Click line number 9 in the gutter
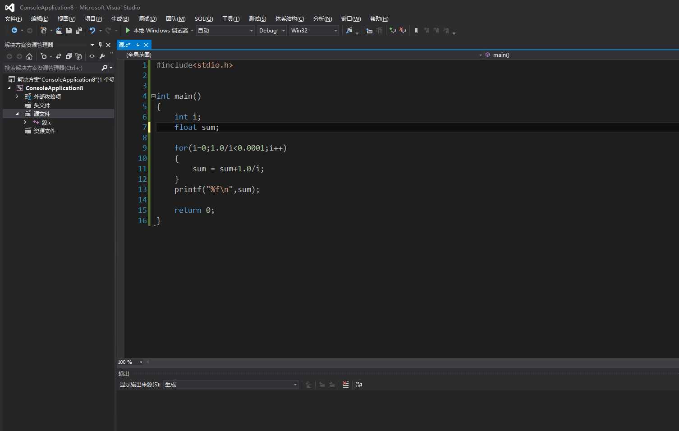 pyautogui.click(x=145, y=148)
